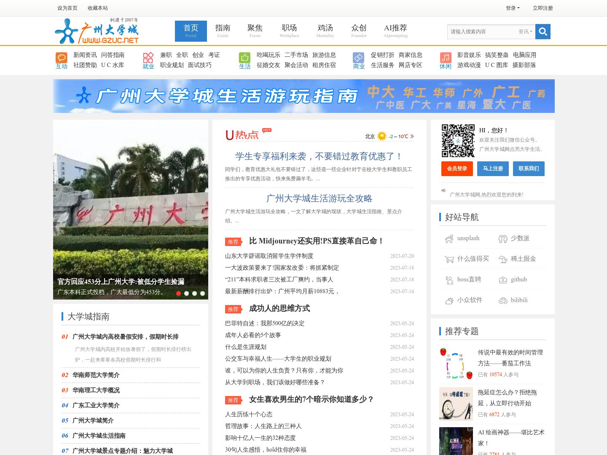Open the 众创 Founder tab
The width and height of the screenshot is (607, 455).
tap(359, 31)
